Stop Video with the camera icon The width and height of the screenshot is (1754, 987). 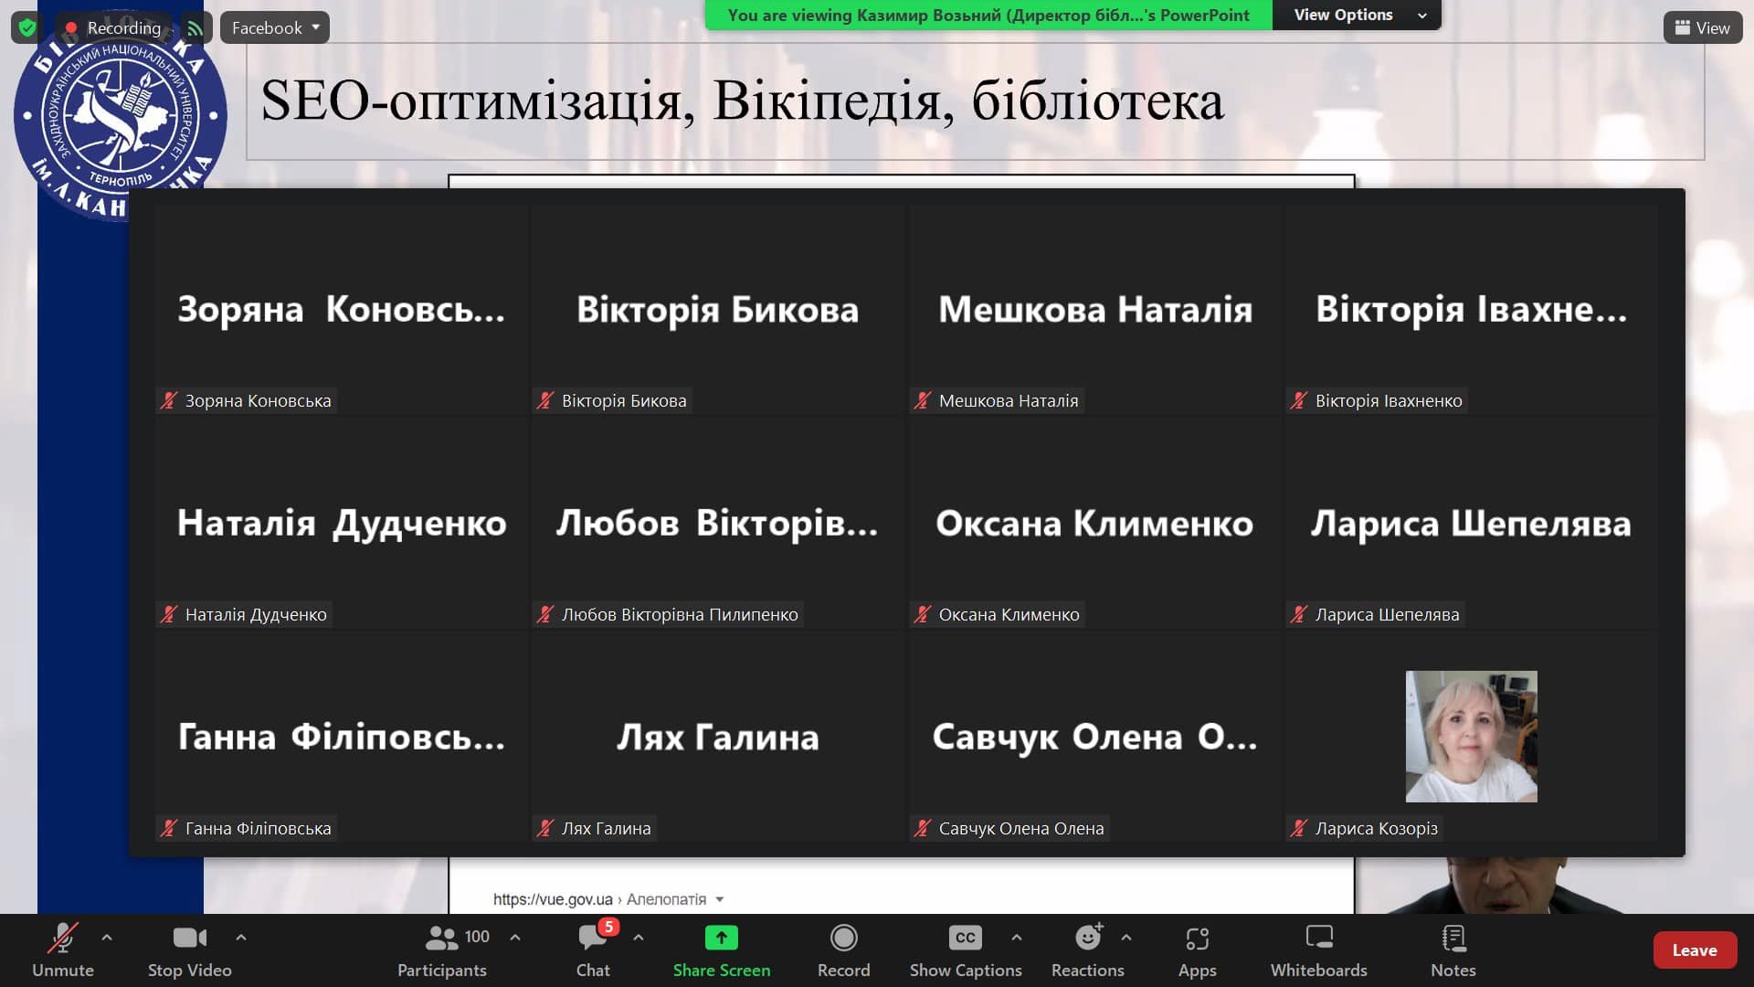189,950
